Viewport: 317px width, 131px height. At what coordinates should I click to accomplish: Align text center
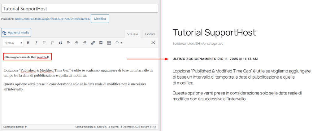click(77, 43)
